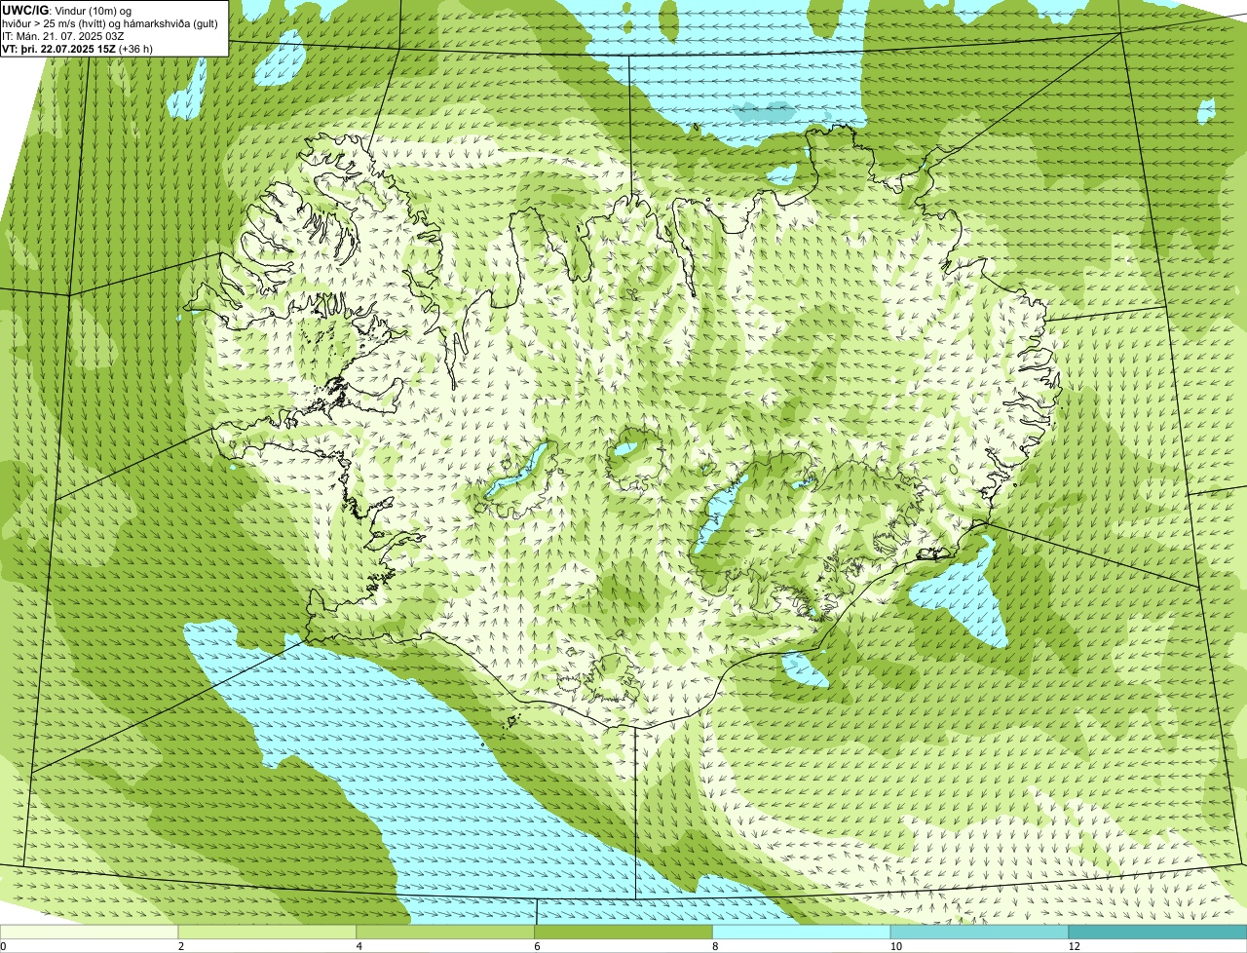Click the '4' label under the color bar
The width and height of the screenshot is (1247, 953).
coord(359,947)
